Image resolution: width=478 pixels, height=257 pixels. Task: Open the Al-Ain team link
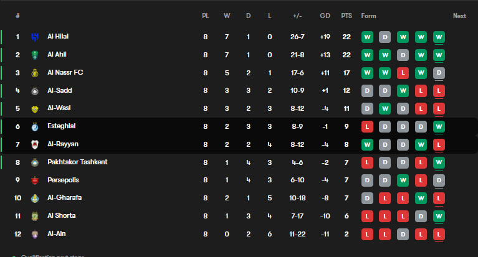pos(56,233)
